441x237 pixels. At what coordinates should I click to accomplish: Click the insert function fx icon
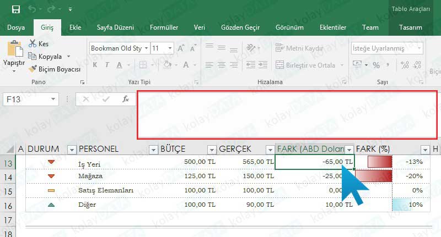tap(126, 99)
